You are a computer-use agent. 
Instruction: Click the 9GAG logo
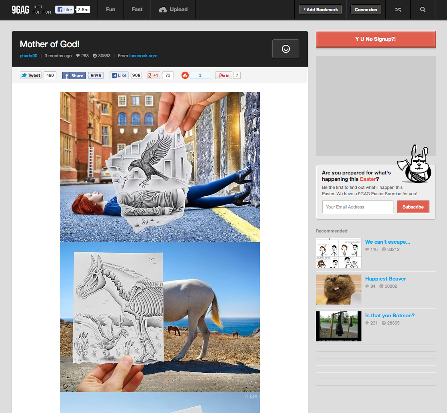pos(20,10)
